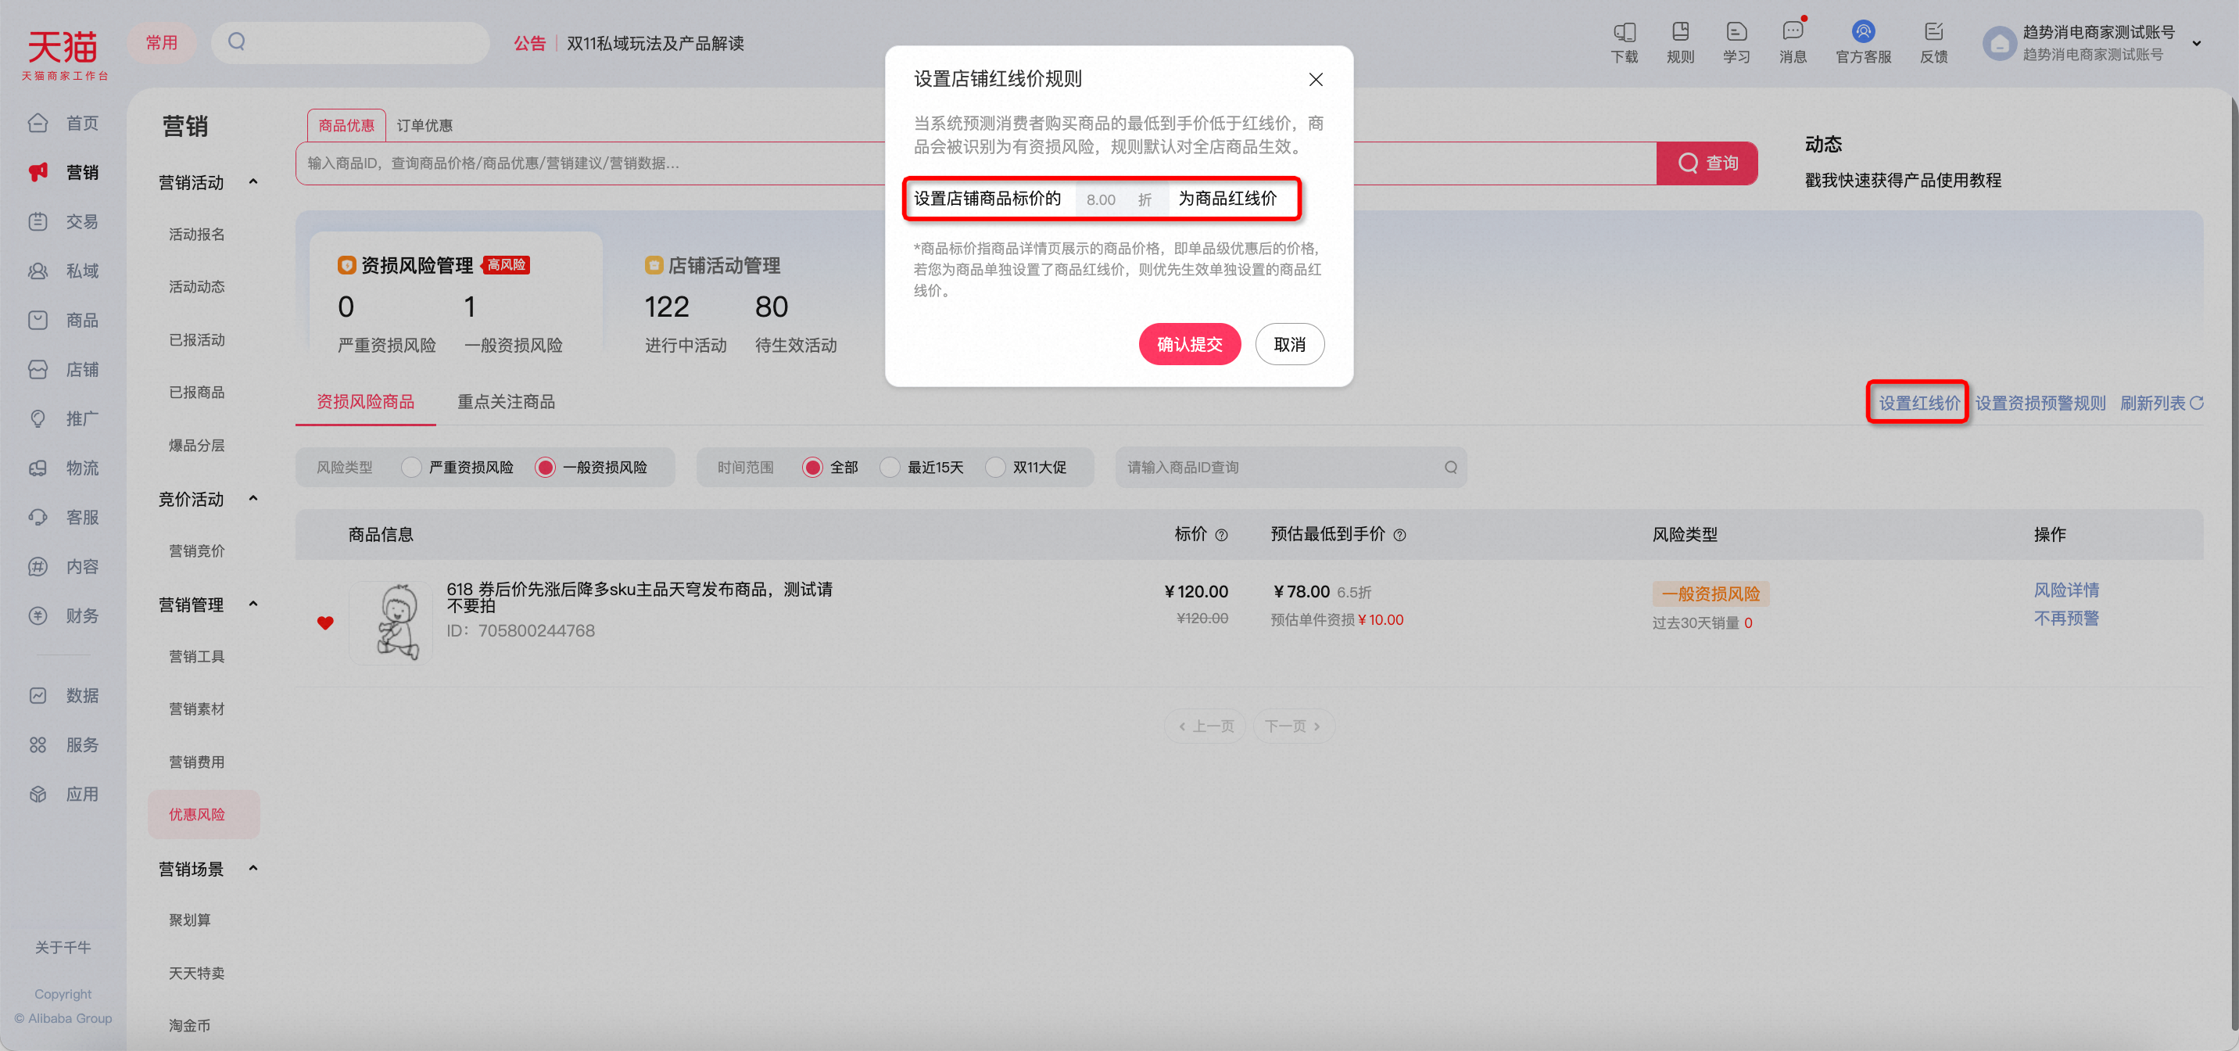2239x1051 pixels.
Task: Close the 设置店铺红线价规则 dialog
Action: [x=1315, y=80]
